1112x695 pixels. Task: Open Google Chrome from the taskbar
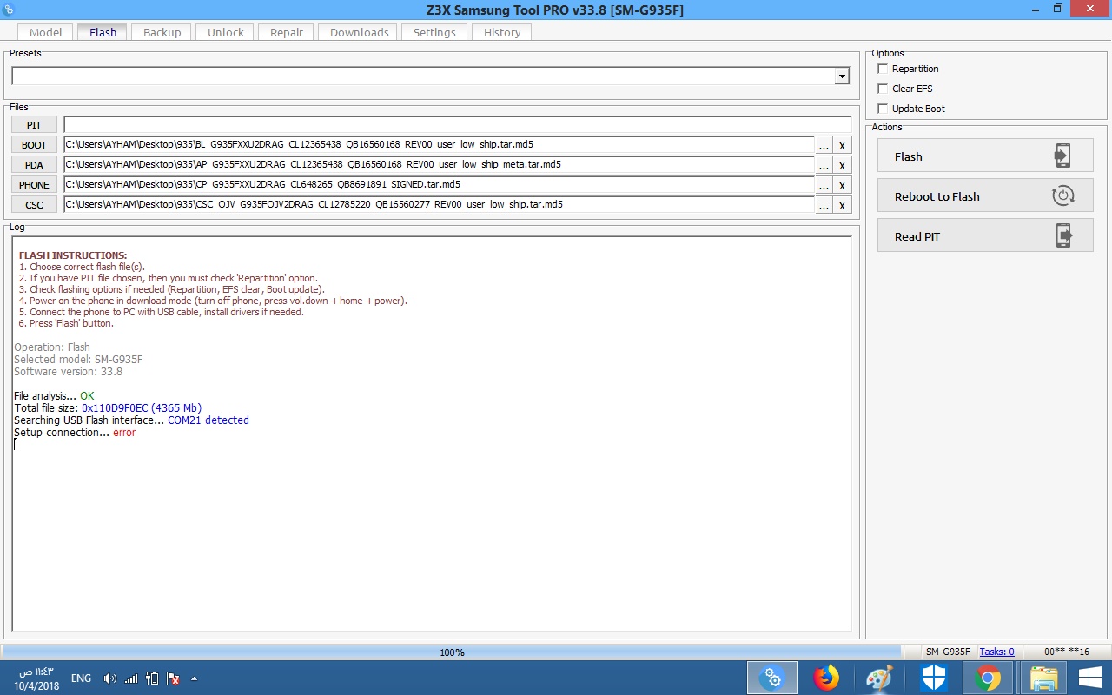coord(988,678)
